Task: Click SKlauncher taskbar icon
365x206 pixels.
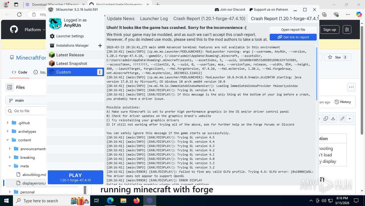Action: [149, 201]
